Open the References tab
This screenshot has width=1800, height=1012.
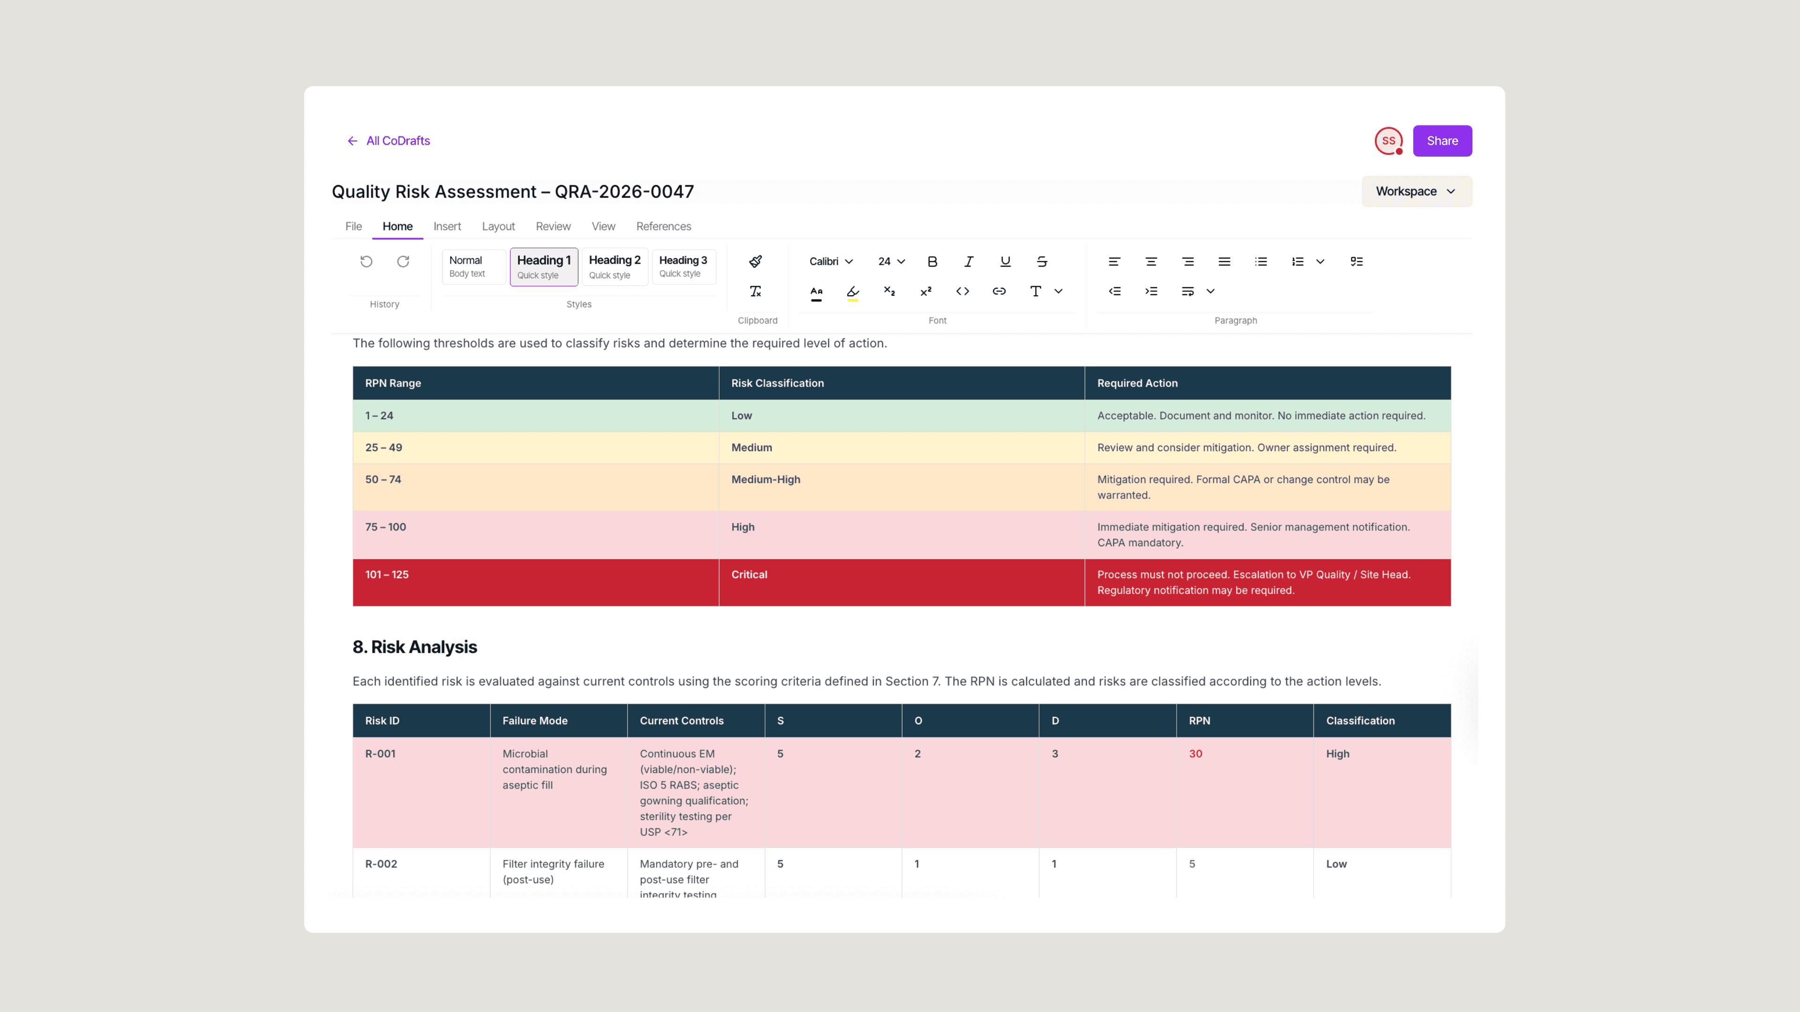point(663,226)
